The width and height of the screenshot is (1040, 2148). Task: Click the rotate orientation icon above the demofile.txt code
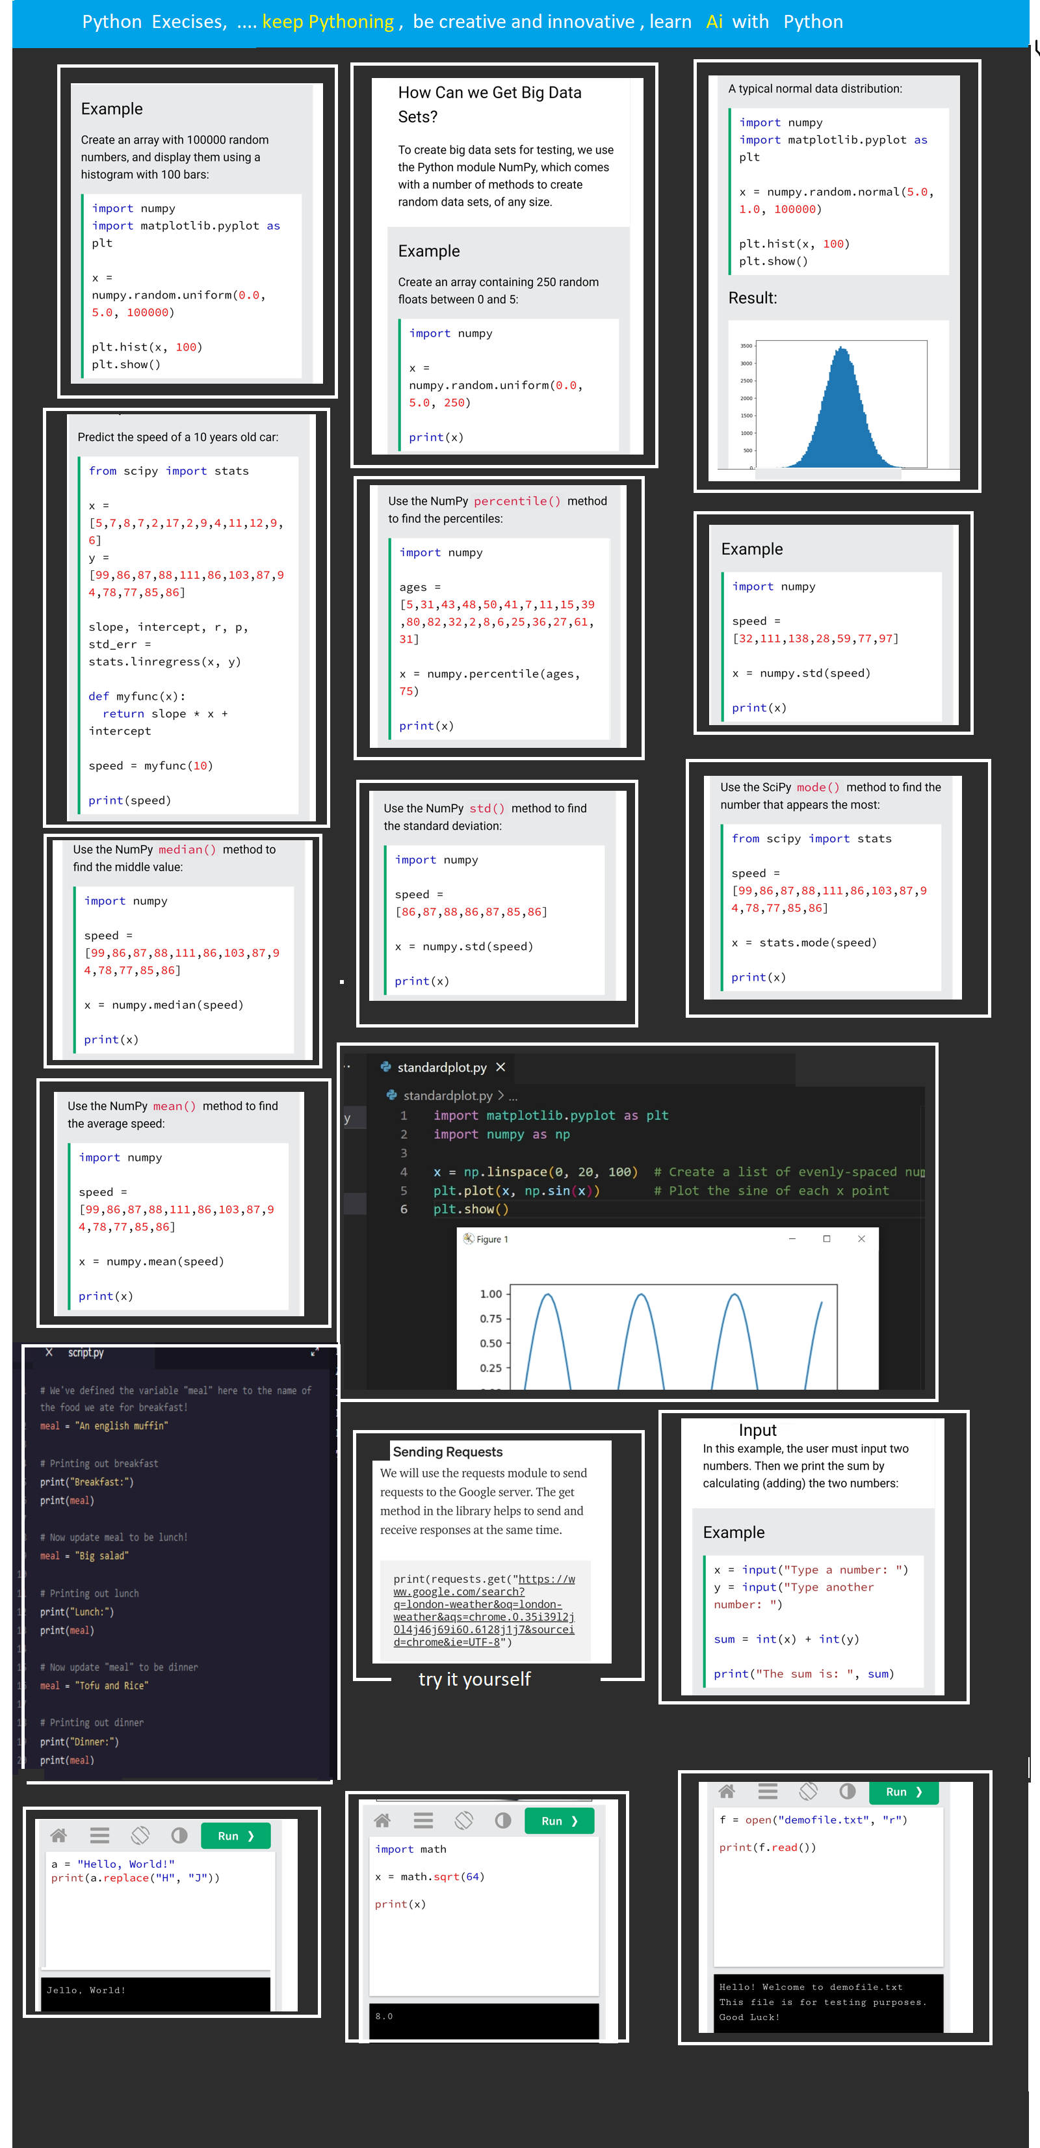(807, 1791)
